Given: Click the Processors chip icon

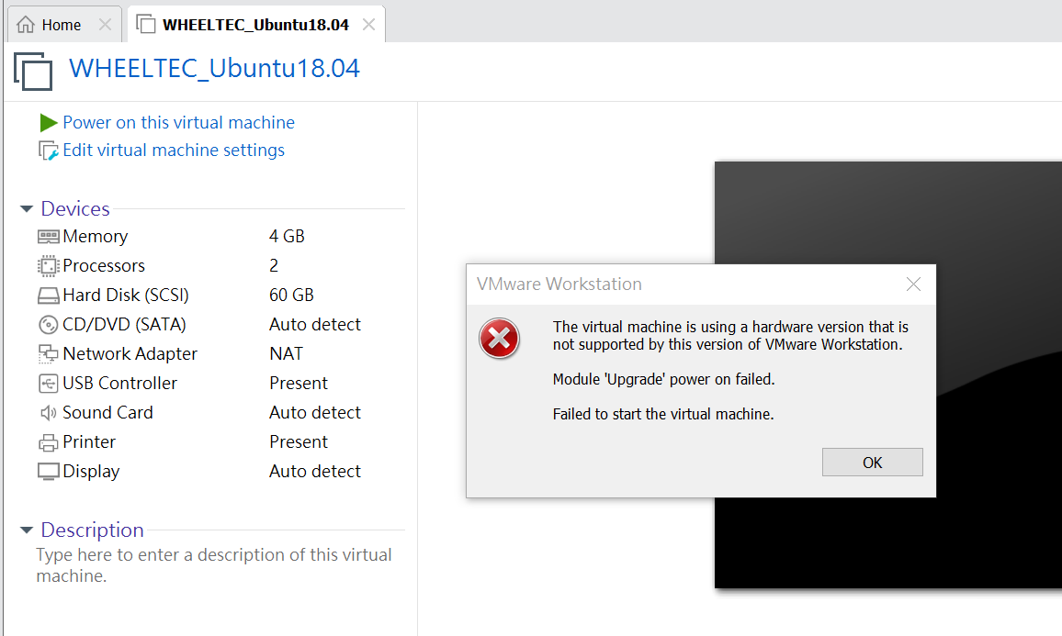Looking at the screenshot, I should click(48, 266).
